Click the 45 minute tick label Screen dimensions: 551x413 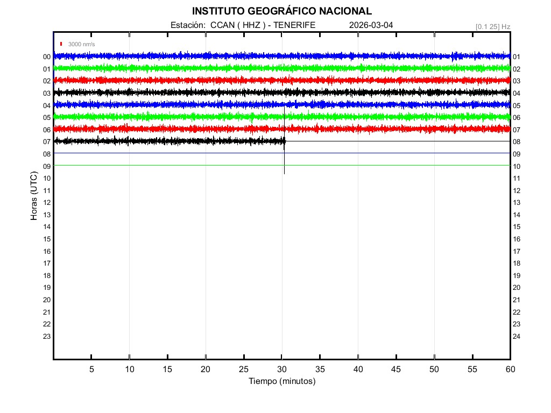pos(396,369)
